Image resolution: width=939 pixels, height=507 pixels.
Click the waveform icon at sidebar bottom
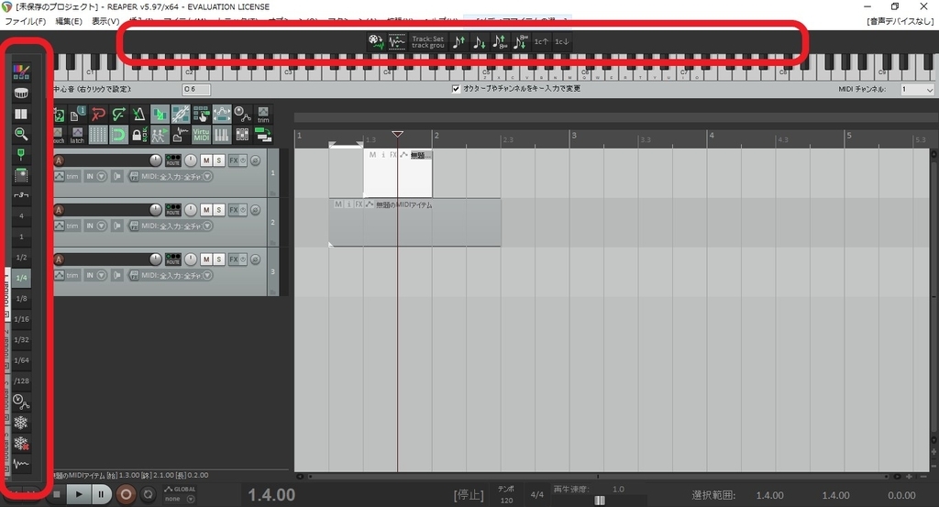[21, 464]
